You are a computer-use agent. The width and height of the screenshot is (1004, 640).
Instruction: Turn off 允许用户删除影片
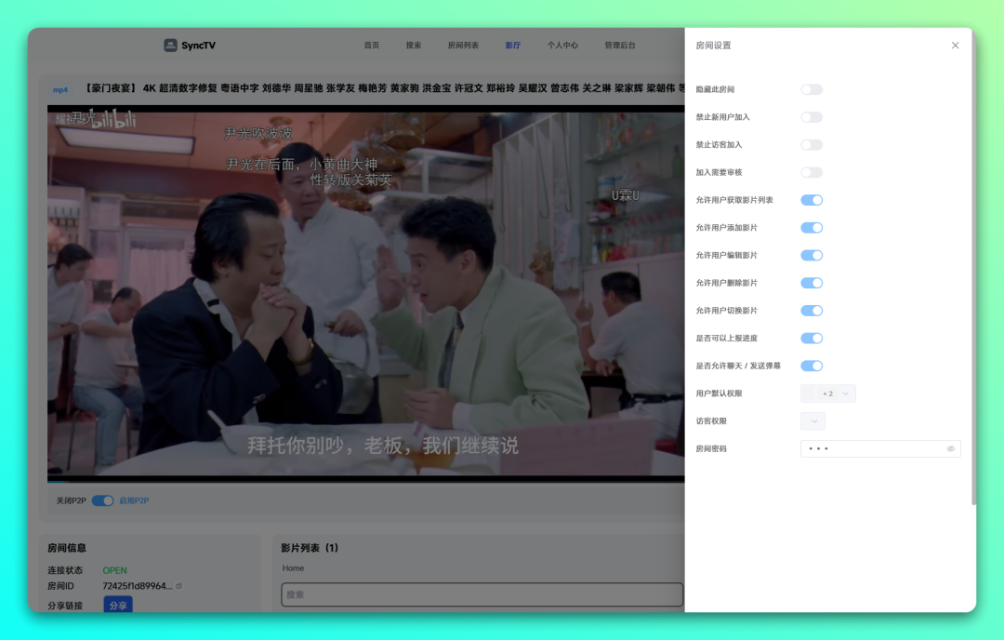click(812, 283)
